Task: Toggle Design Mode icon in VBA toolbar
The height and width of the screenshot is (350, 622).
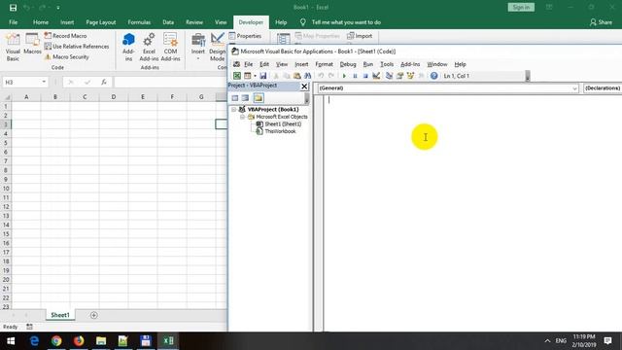Action: (376, 76)
